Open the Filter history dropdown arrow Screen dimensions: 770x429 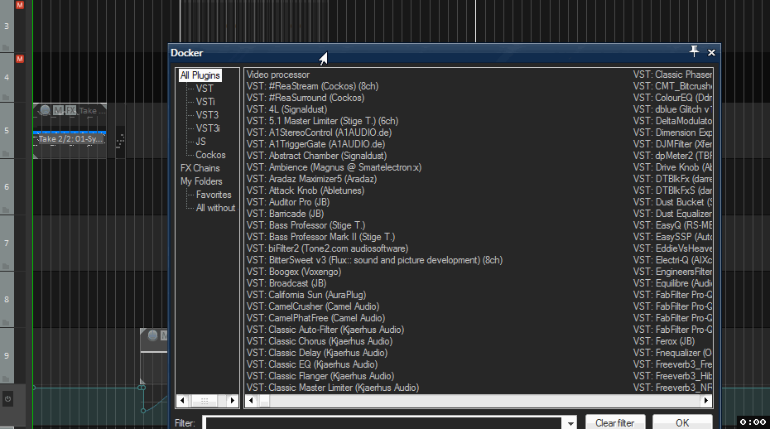(x=570, y=422)
